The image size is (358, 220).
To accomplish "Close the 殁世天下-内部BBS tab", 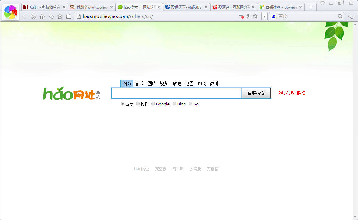I will click(x=206, y=7).
